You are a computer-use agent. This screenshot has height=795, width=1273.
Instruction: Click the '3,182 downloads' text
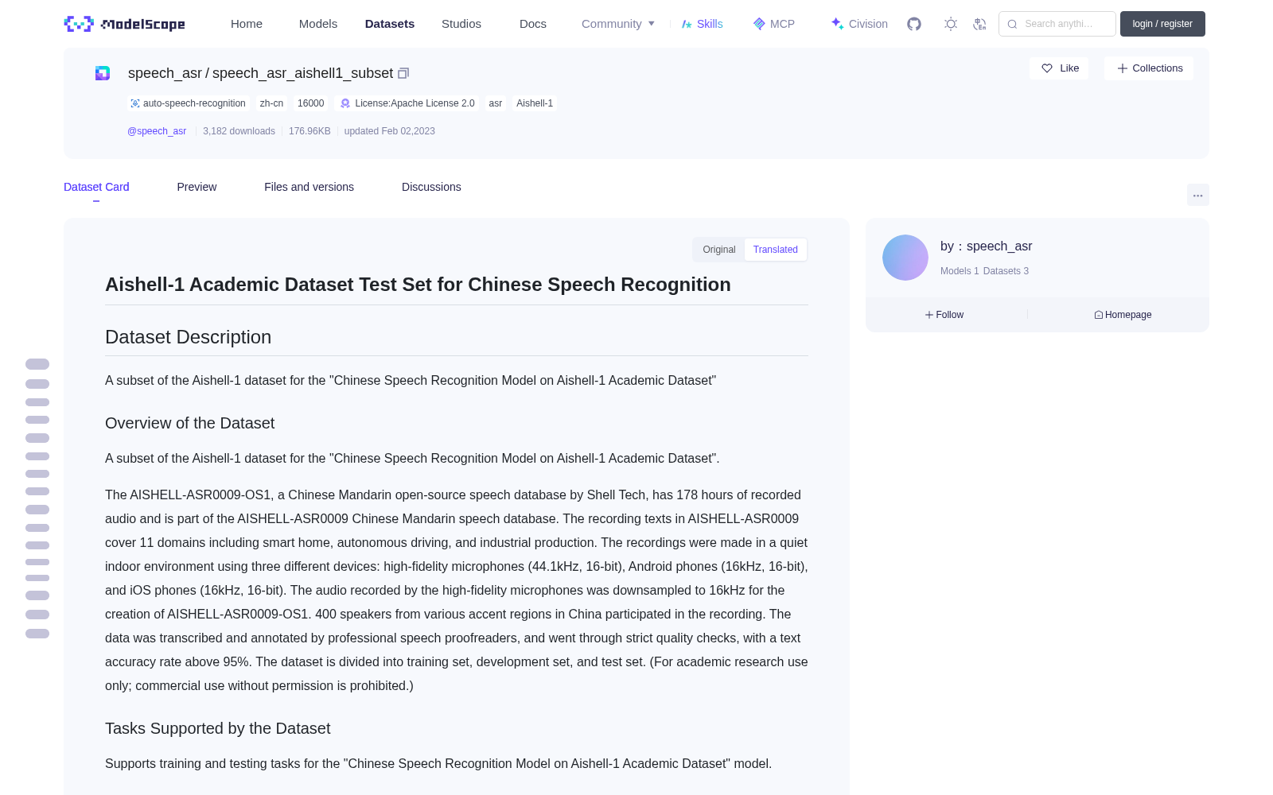pyautogui.click(x=239, y=131)
